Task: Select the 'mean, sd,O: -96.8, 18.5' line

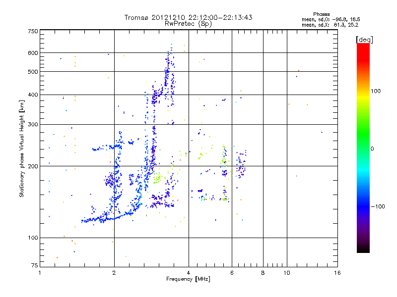Action: point(331,19)
